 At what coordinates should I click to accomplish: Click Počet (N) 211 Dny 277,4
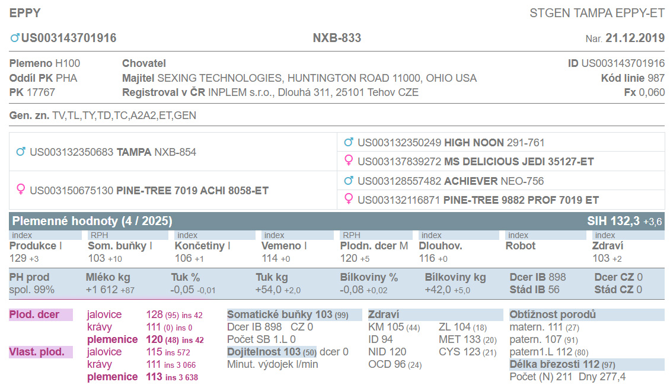pos(567,377)
